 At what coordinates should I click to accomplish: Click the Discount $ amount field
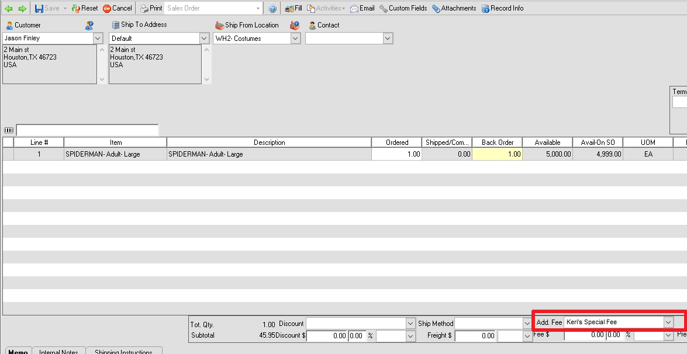[x=327, y=336]
